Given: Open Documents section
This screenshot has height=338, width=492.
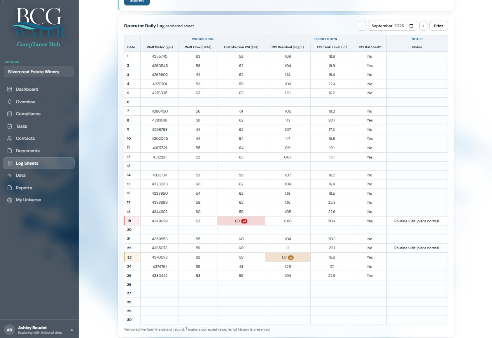Looking at the screenshot, I should [x=39, y=151].
